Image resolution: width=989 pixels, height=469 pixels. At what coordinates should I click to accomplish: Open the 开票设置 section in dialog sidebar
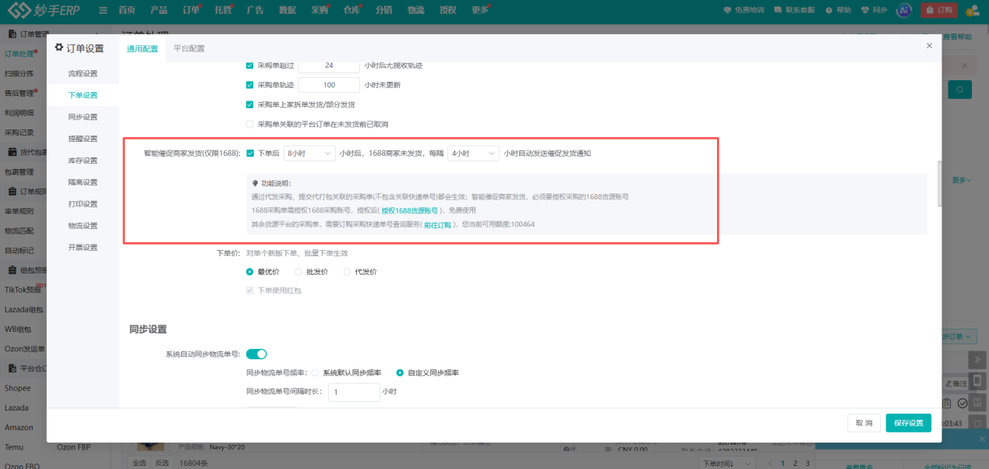[x=83, y=248]
